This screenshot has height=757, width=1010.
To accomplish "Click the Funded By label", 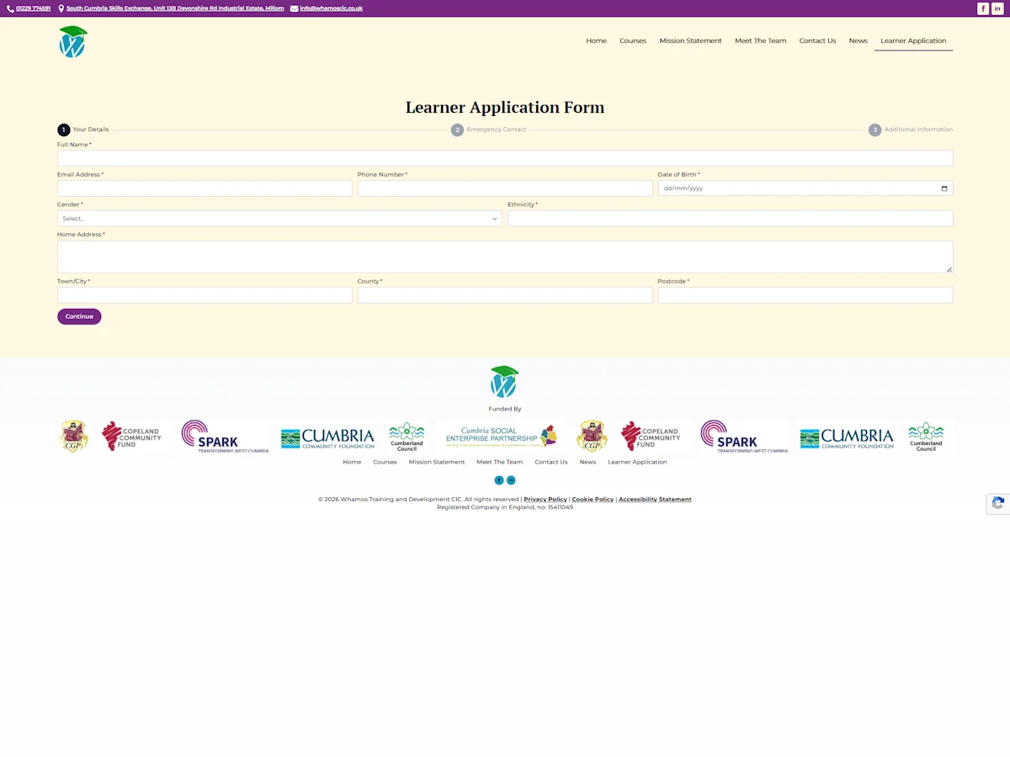I will [x=505, y=409].
